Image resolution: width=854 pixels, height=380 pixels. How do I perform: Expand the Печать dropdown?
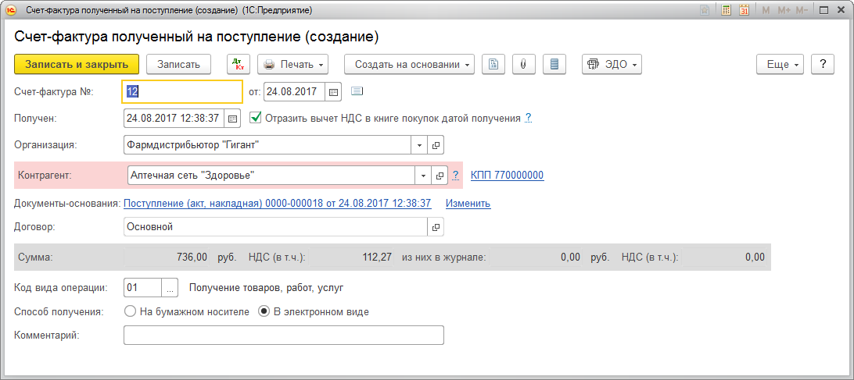tap(292, 64)
